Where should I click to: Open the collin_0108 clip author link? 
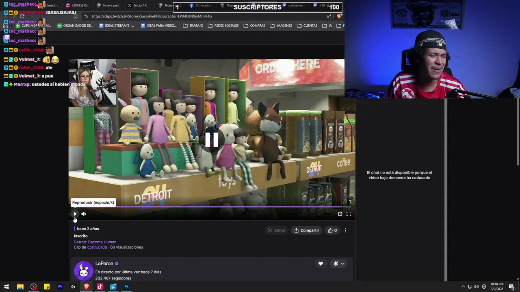point(97,247)
